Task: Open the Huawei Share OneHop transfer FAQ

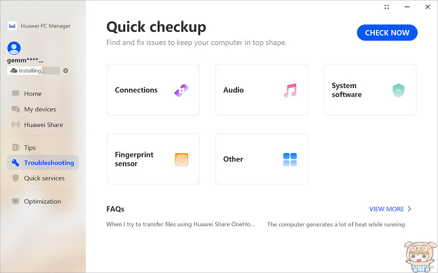Action: pos(180,224)
